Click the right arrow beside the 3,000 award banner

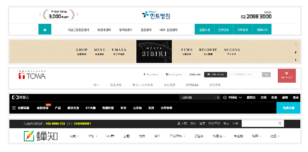coord(78,14)
